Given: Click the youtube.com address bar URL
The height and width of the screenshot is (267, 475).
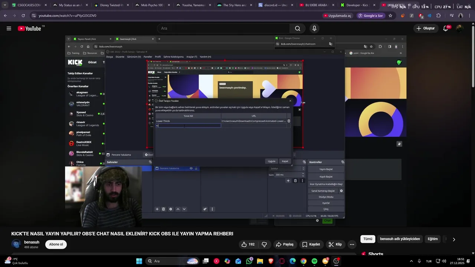Looking at the screenshot, I should click(x=68, y=16).
